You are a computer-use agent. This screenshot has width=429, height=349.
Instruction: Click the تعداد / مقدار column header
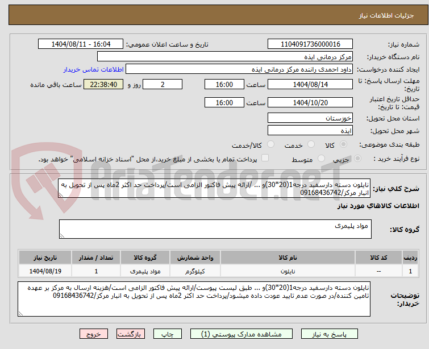(x=96, y=257)
